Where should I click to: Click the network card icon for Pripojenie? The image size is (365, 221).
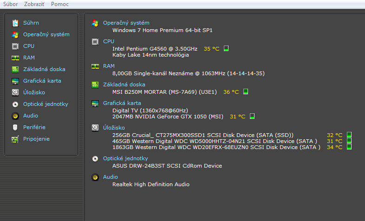coord(15,139)
